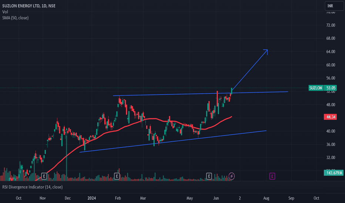The height and width of the screenshot is (203, 345).
Task: Click the leftmost Oct label on time axis
Action: [x=19, y=198]
